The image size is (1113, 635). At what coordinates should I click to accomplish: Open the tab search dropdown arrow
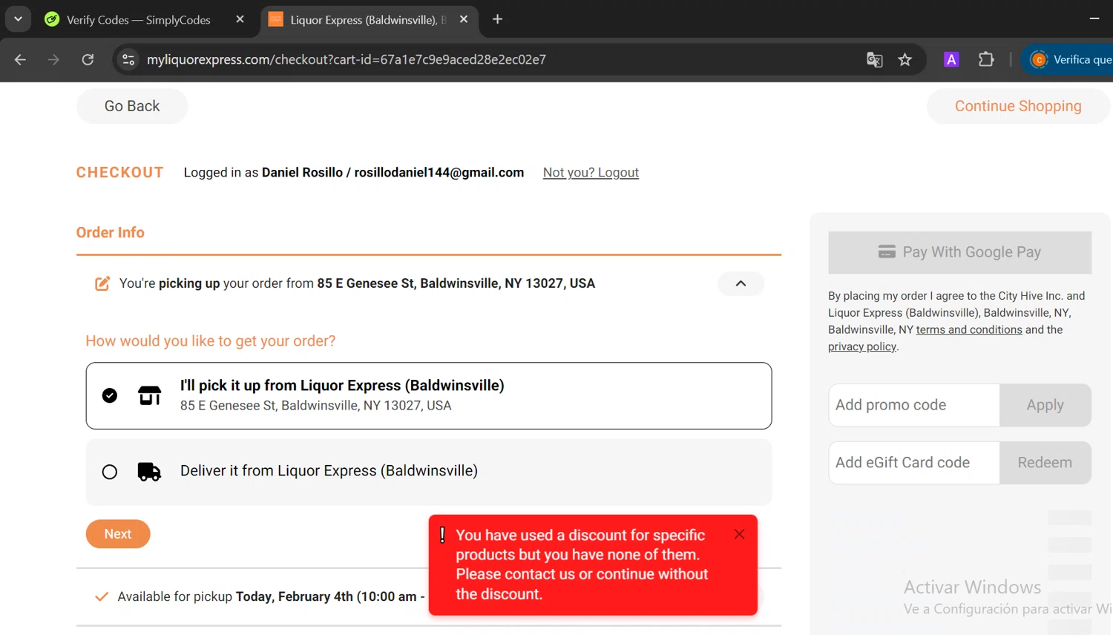pyautogui.click(x=18, y=19)
